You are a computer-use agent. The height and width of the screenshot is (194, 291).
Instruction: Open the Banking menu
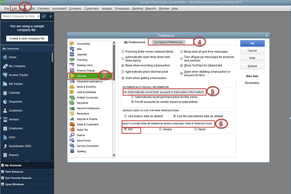(137, 8)
